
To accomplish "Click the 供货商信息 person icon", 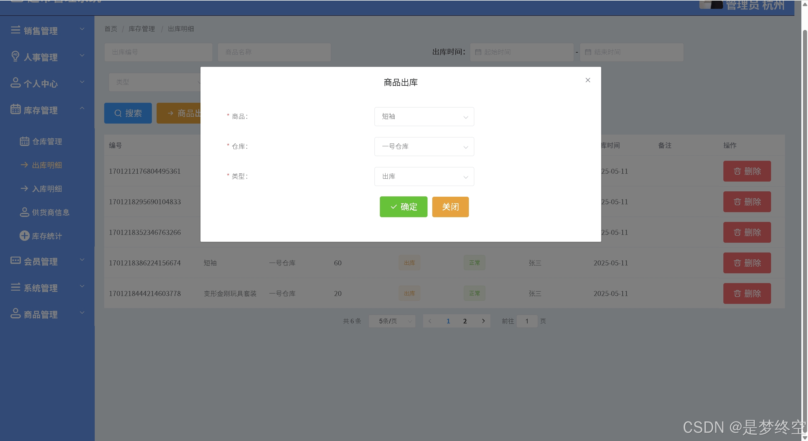I will click(x=24, y=212).
